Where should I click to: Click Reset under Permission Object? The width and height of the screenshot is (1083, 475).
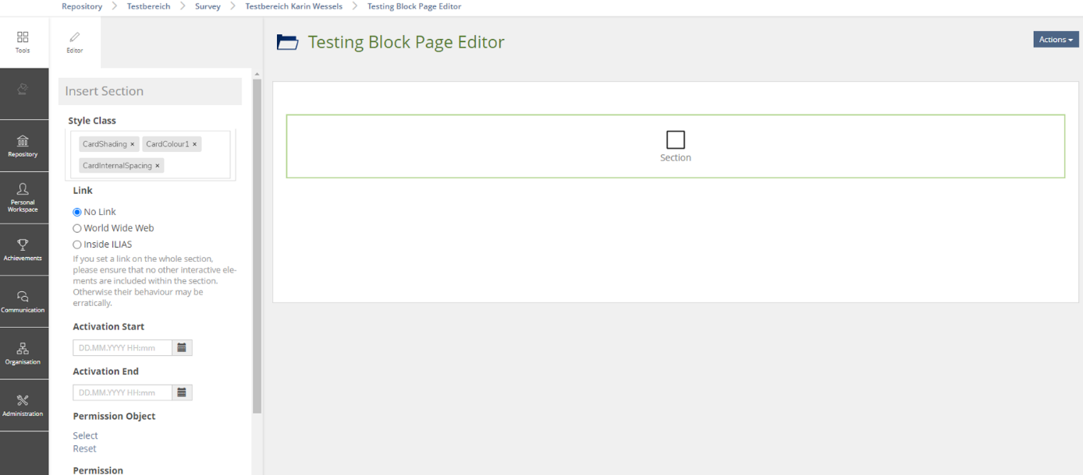click(85, 449)
